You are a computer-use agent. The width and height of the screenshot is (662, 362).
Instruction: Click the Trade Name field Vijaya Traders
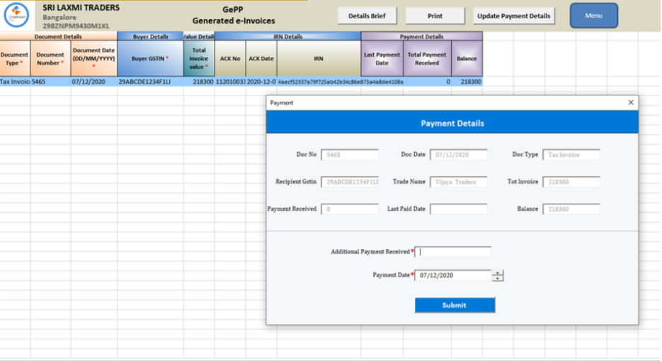pos(459,182)
